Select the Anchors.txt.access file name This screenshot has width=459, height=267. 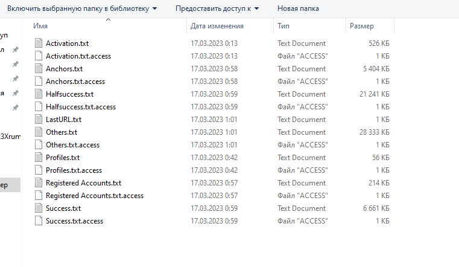[75, 82]
